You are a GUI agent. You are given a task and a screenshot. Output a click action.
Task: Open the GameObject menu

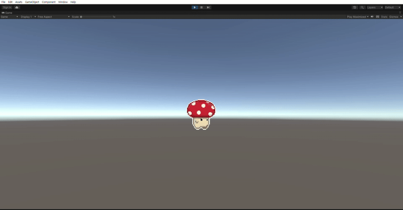point(32,2)
